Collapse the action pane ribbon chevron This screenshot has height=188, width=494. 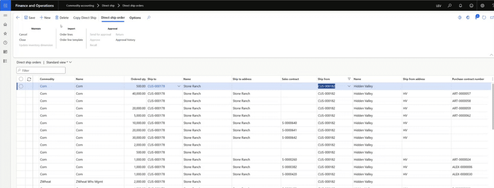[x=491, y=55]
